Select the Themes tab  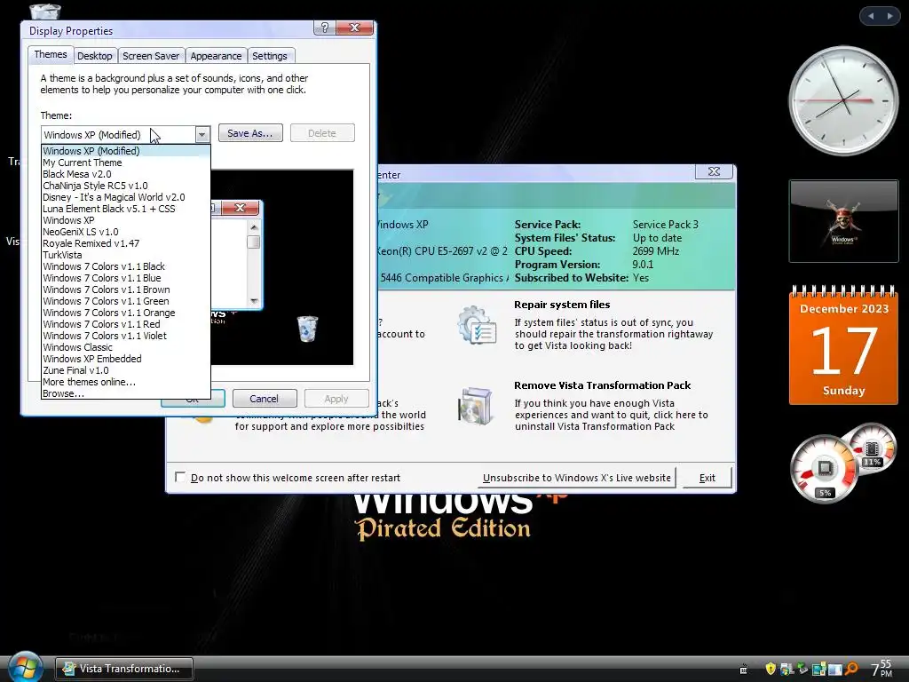(51, 54)
